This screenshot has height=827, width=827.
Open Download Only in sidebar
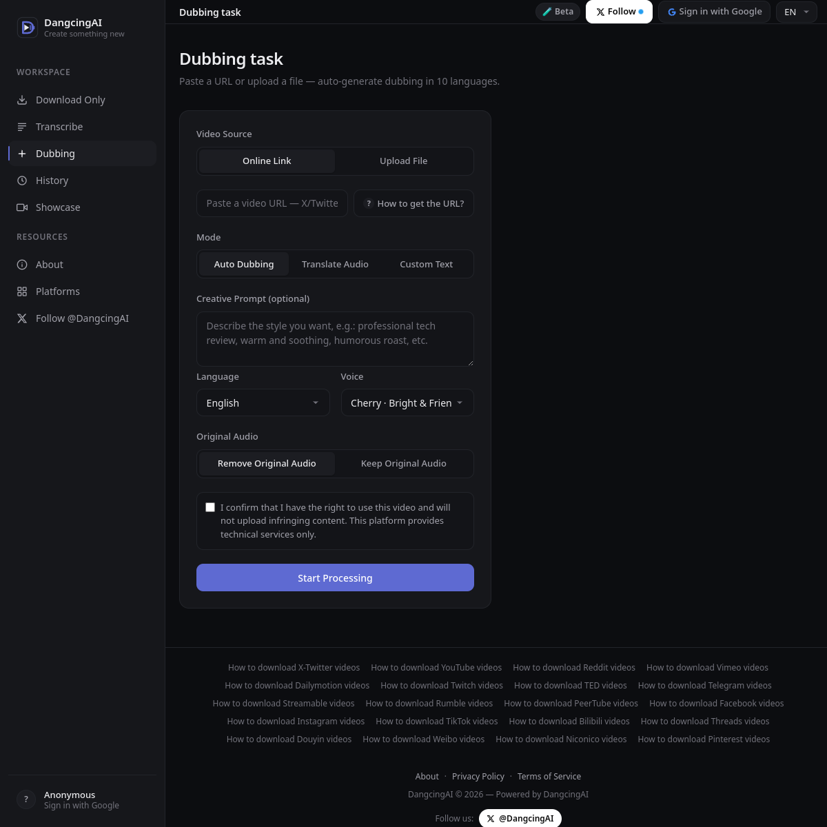click(x=83, y=100)
